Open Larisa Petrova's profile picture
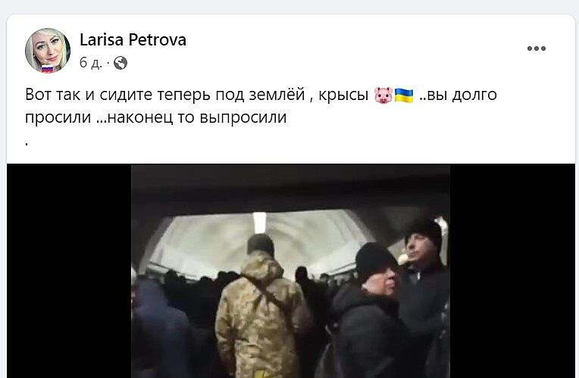 48,50
